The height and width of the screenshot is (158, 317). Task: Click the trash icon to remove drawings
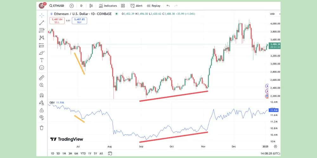42,128
